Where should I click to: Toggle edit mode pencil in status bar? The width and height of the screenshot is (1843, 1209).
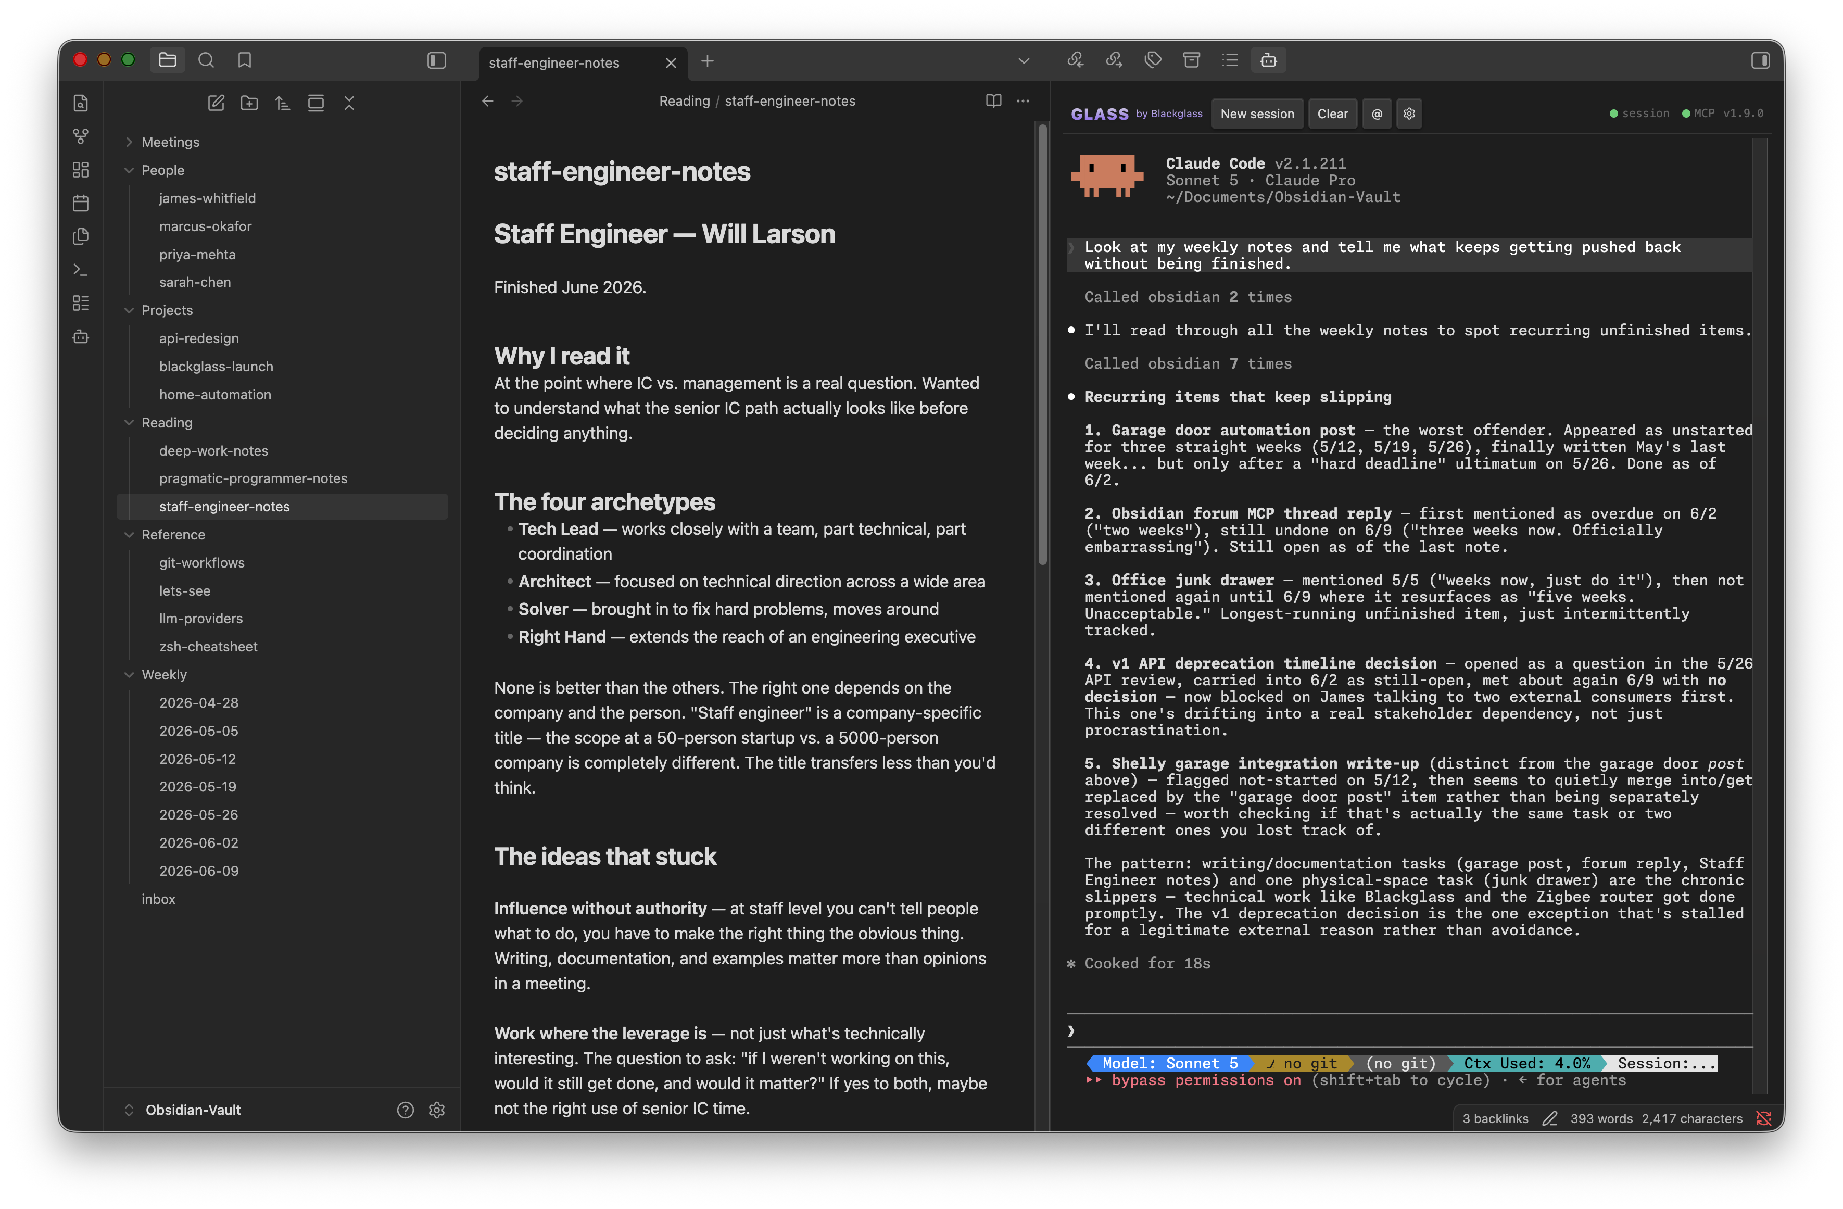[1549, 1118]
